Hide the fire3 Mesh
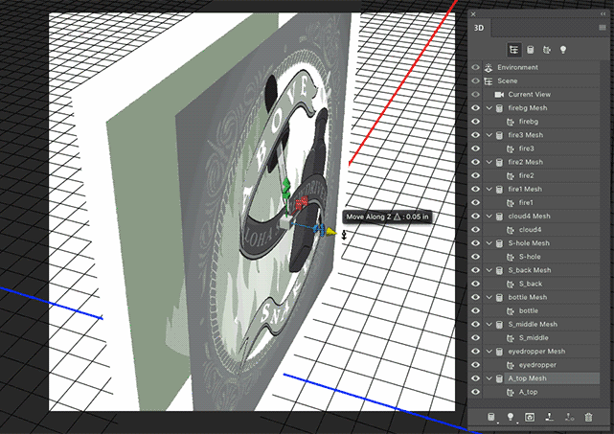 point(475,135)
